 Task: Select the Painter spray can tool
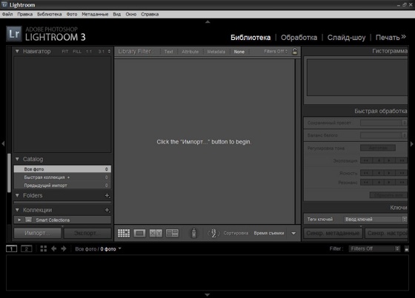click(x=193, y=233)
